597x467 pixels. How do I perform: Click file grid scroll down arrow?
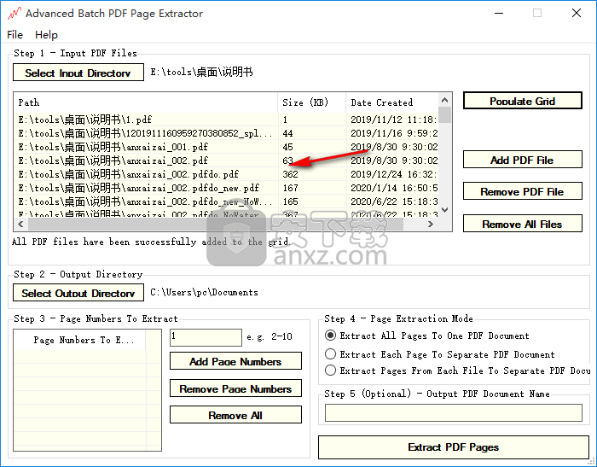[444, 210]
